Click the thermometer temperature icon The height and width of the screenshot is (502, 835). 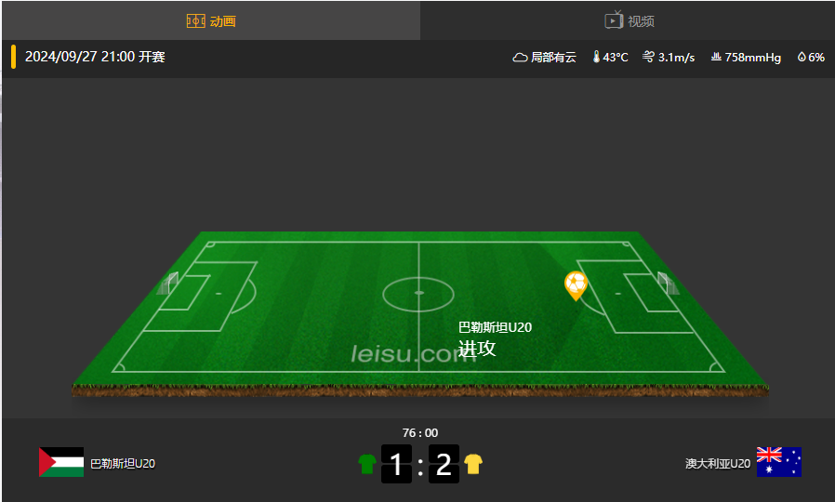point(596,57)
